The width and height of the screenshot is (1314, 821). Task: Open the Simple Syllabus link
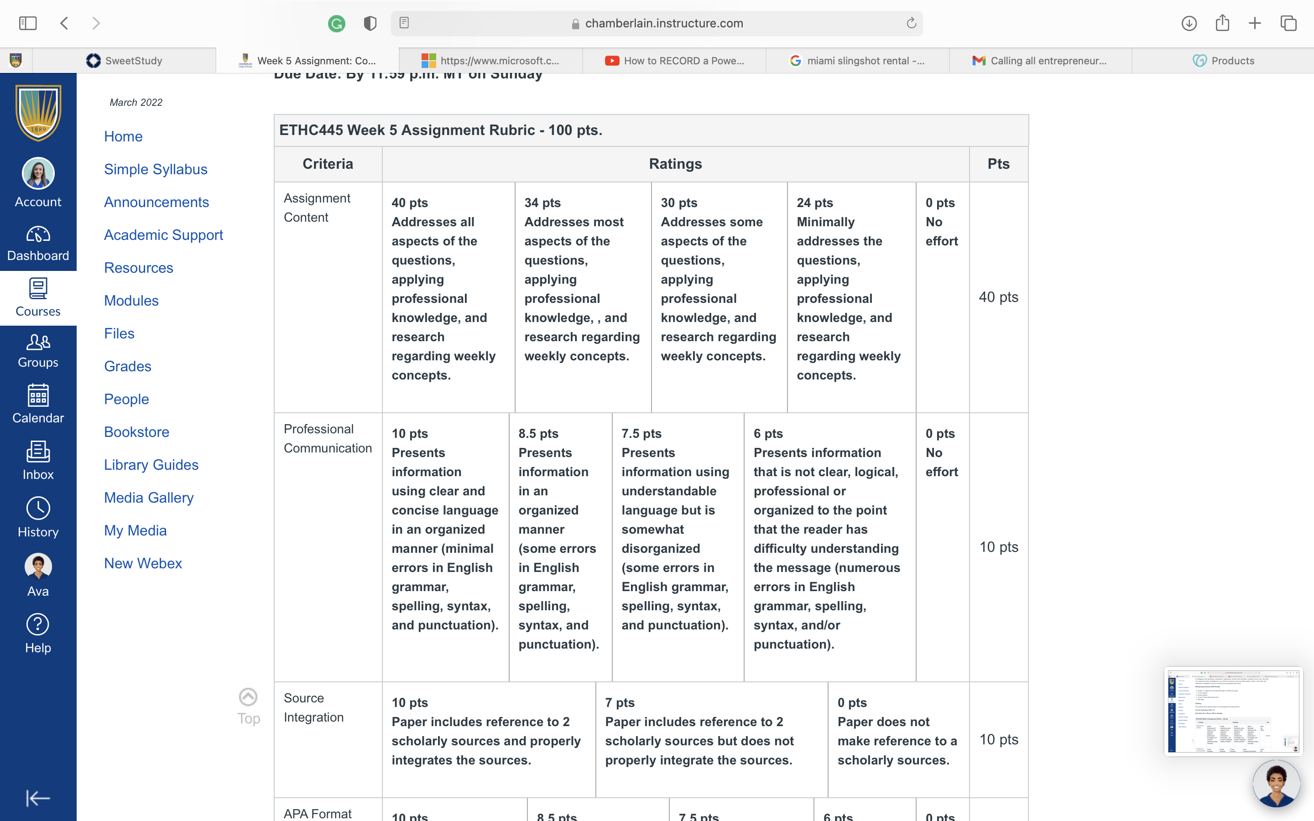tap(156, 169)
